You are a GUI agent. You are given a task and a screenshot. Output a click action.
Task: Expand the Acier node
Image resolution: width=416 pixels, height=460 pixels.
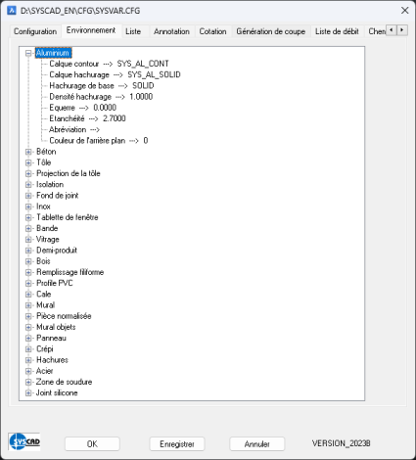tap(28, 371)
